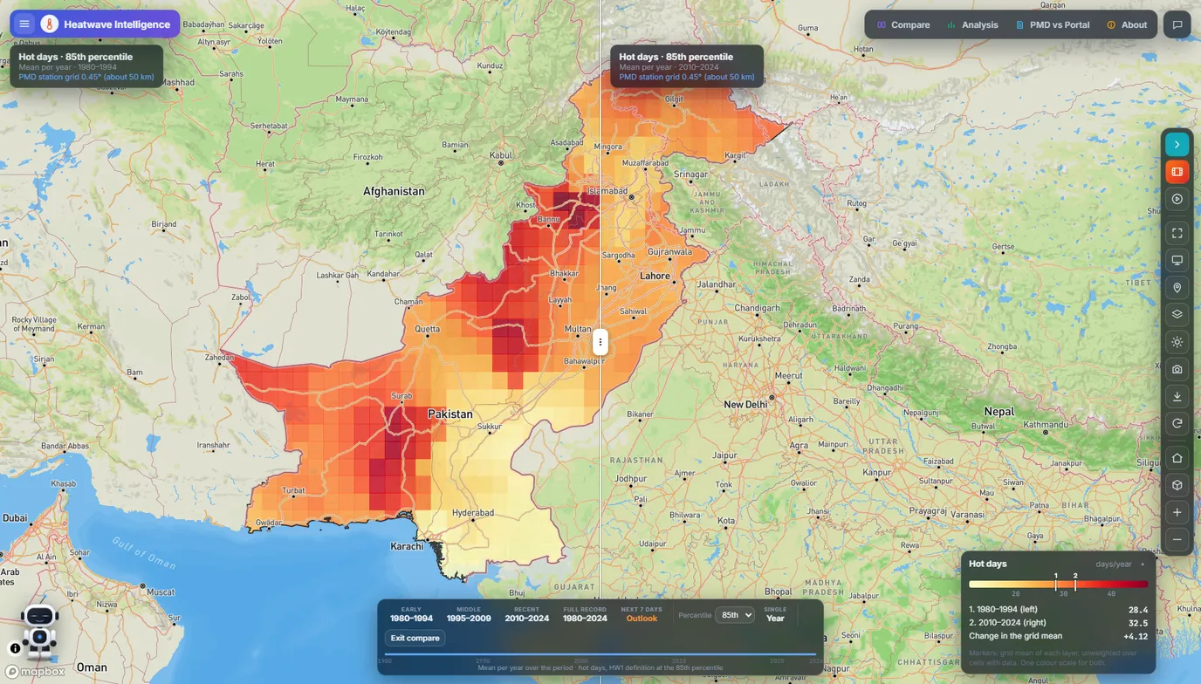
Task: Click the 'Islamabad' map label
Action: 607,191
